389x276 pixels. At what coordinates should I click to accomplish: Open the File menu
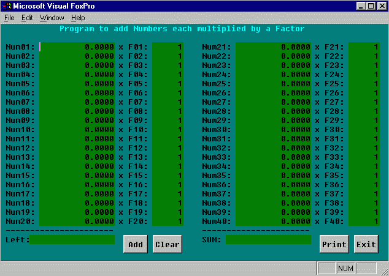point(9,18)
